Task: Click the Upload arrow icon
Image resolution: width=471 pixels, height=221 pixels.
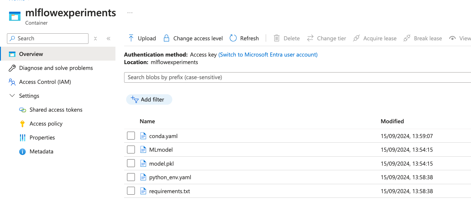Action: pos(131,38)
